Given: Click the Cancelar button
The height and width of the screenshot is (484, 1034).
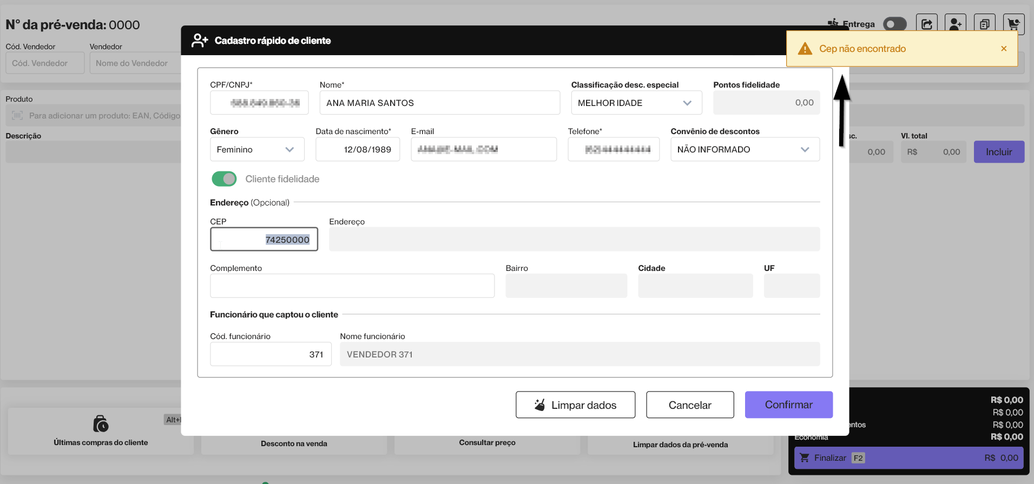Looking at the screenshot, I should pos(690,405).
